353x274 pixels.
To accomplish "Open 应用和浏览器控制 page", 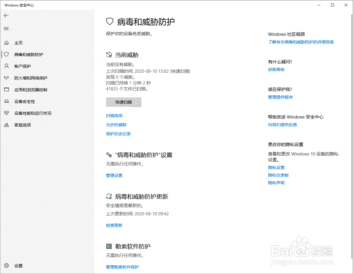I will pos(31,90).
